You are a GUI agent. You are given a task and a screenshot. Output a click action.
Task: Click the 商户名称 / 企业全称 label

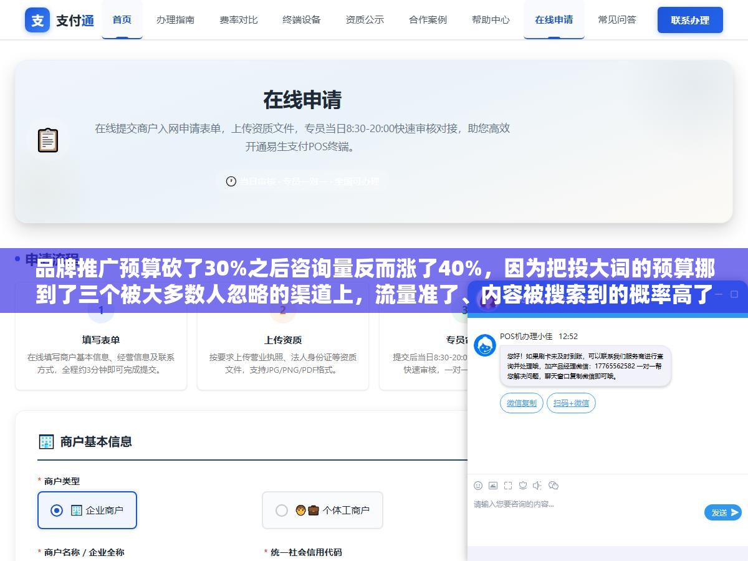point(84,552)
